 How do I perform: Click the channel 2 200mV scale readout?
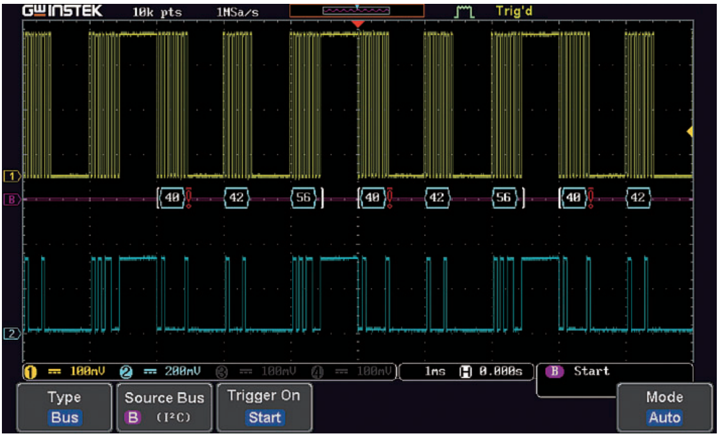(x=183, y=371)
